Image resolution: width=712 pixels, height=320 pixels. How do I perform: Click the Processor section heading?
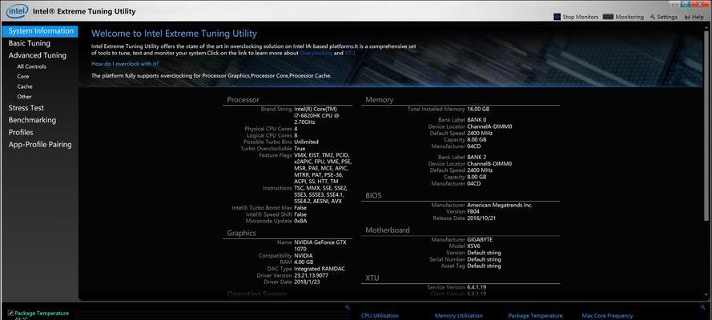pyautogui.click(x=243, y=100)
